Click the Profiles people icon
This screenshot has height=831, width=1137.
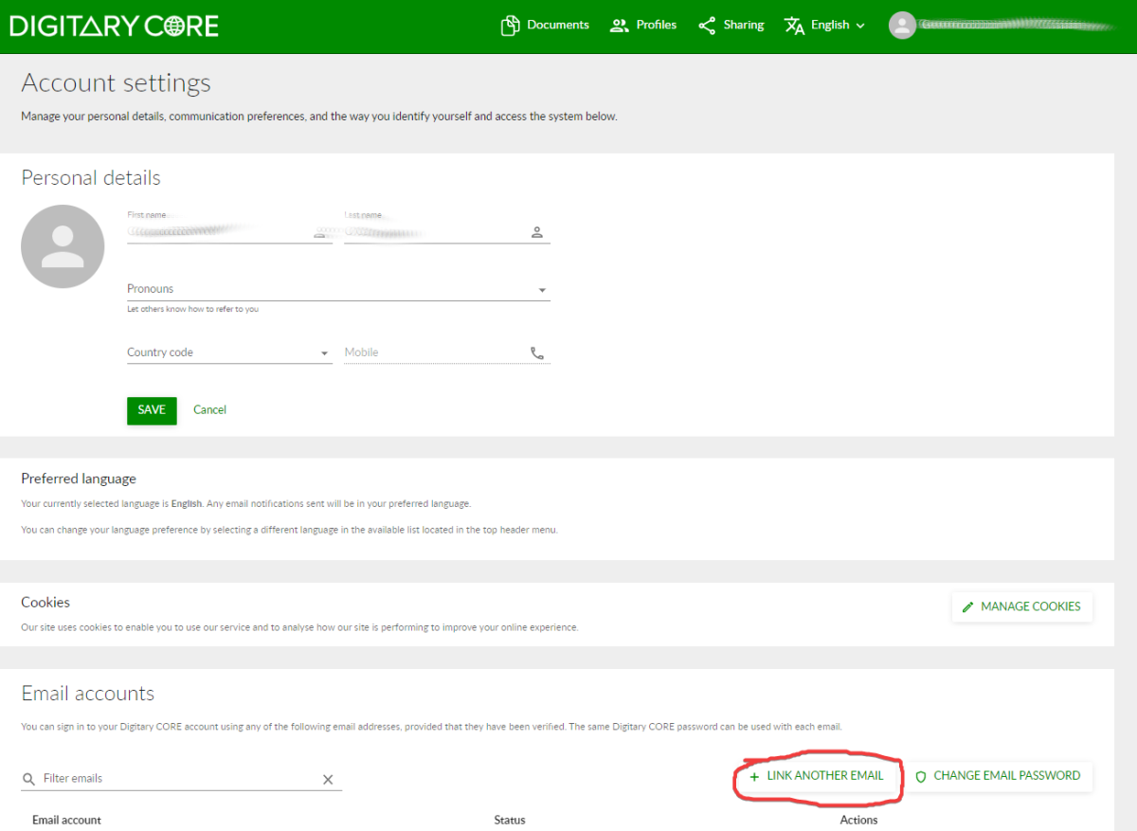pyautogui.click(x=620, y=26)
